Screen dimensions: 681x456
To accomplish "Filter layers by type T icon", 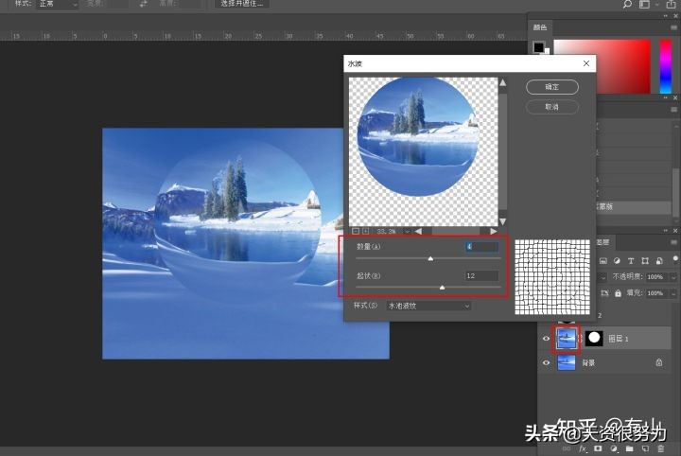I will [x=631, y=260].
